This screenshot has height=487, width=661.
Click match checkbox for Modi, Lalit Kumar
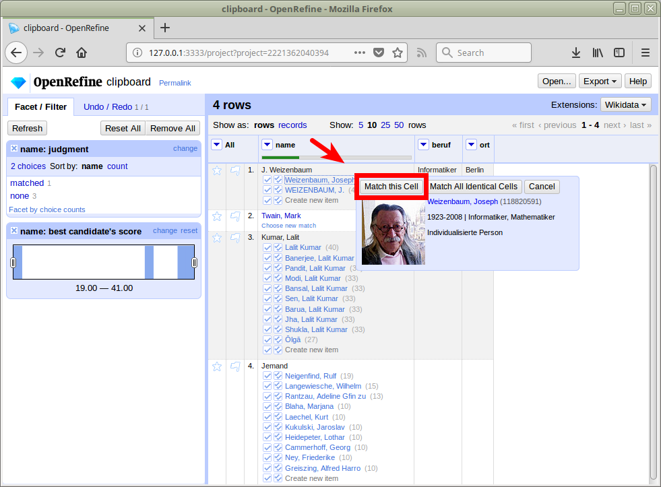pos(267,278)
